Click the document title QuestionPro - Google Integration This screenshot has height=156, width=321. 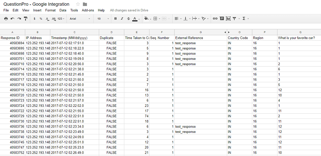[x=36, y=4]
